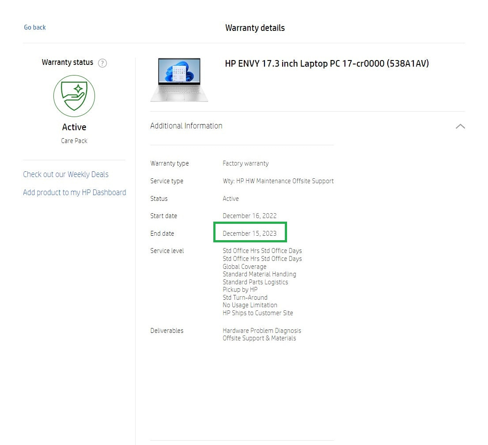
Task: Click the Active label under the shield
Action: 74,127
